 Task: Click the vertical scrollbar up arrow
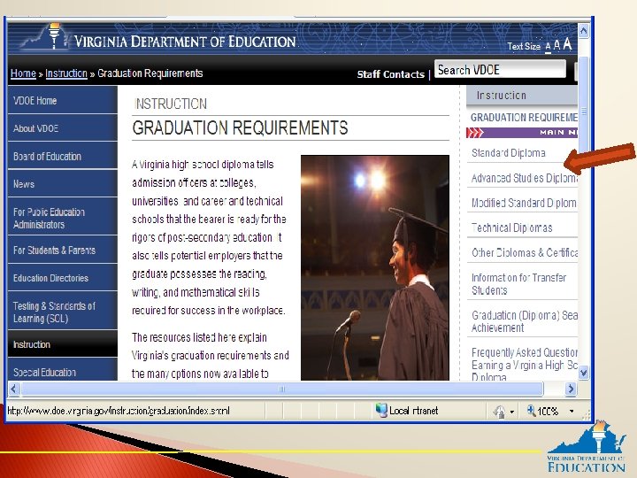[583, 31]
